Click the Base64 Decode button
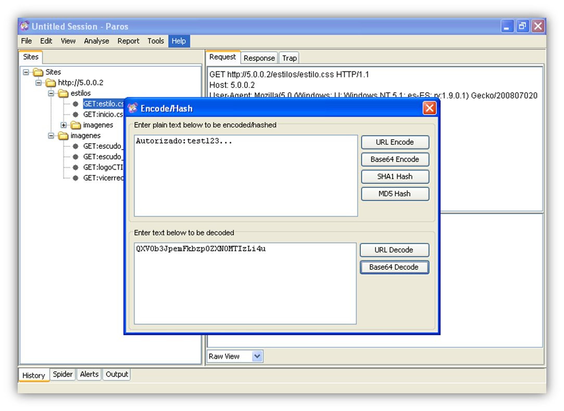Screen dimensions: 564x411 point(394,267)
